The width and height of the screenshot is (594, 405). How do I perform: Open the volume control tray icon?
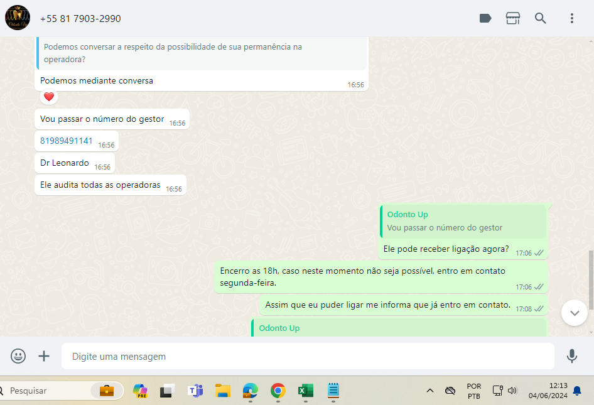[x=512, y=391]
